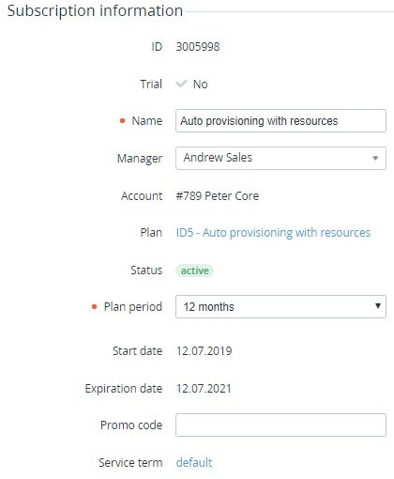The height and width of the screenshot is (479, 394).
Task: Click the Start date value 12.07.2019
Action: tap(204, 351)
